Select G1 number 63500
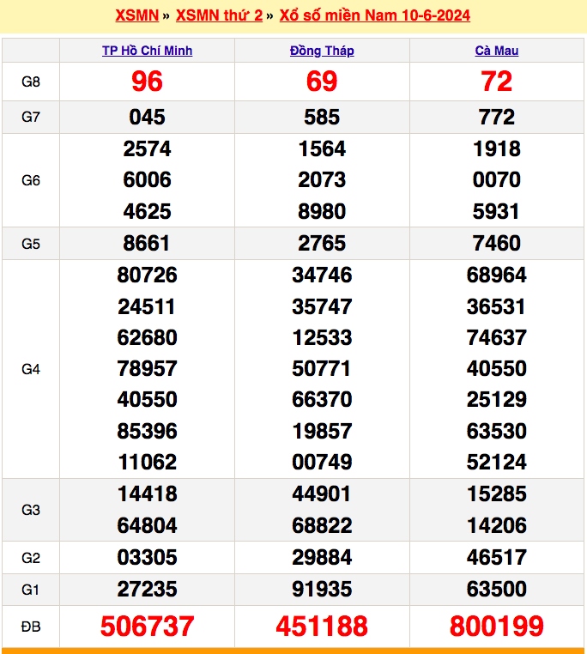Viewport: 587px width, 654px height. [x=497, y=590]
